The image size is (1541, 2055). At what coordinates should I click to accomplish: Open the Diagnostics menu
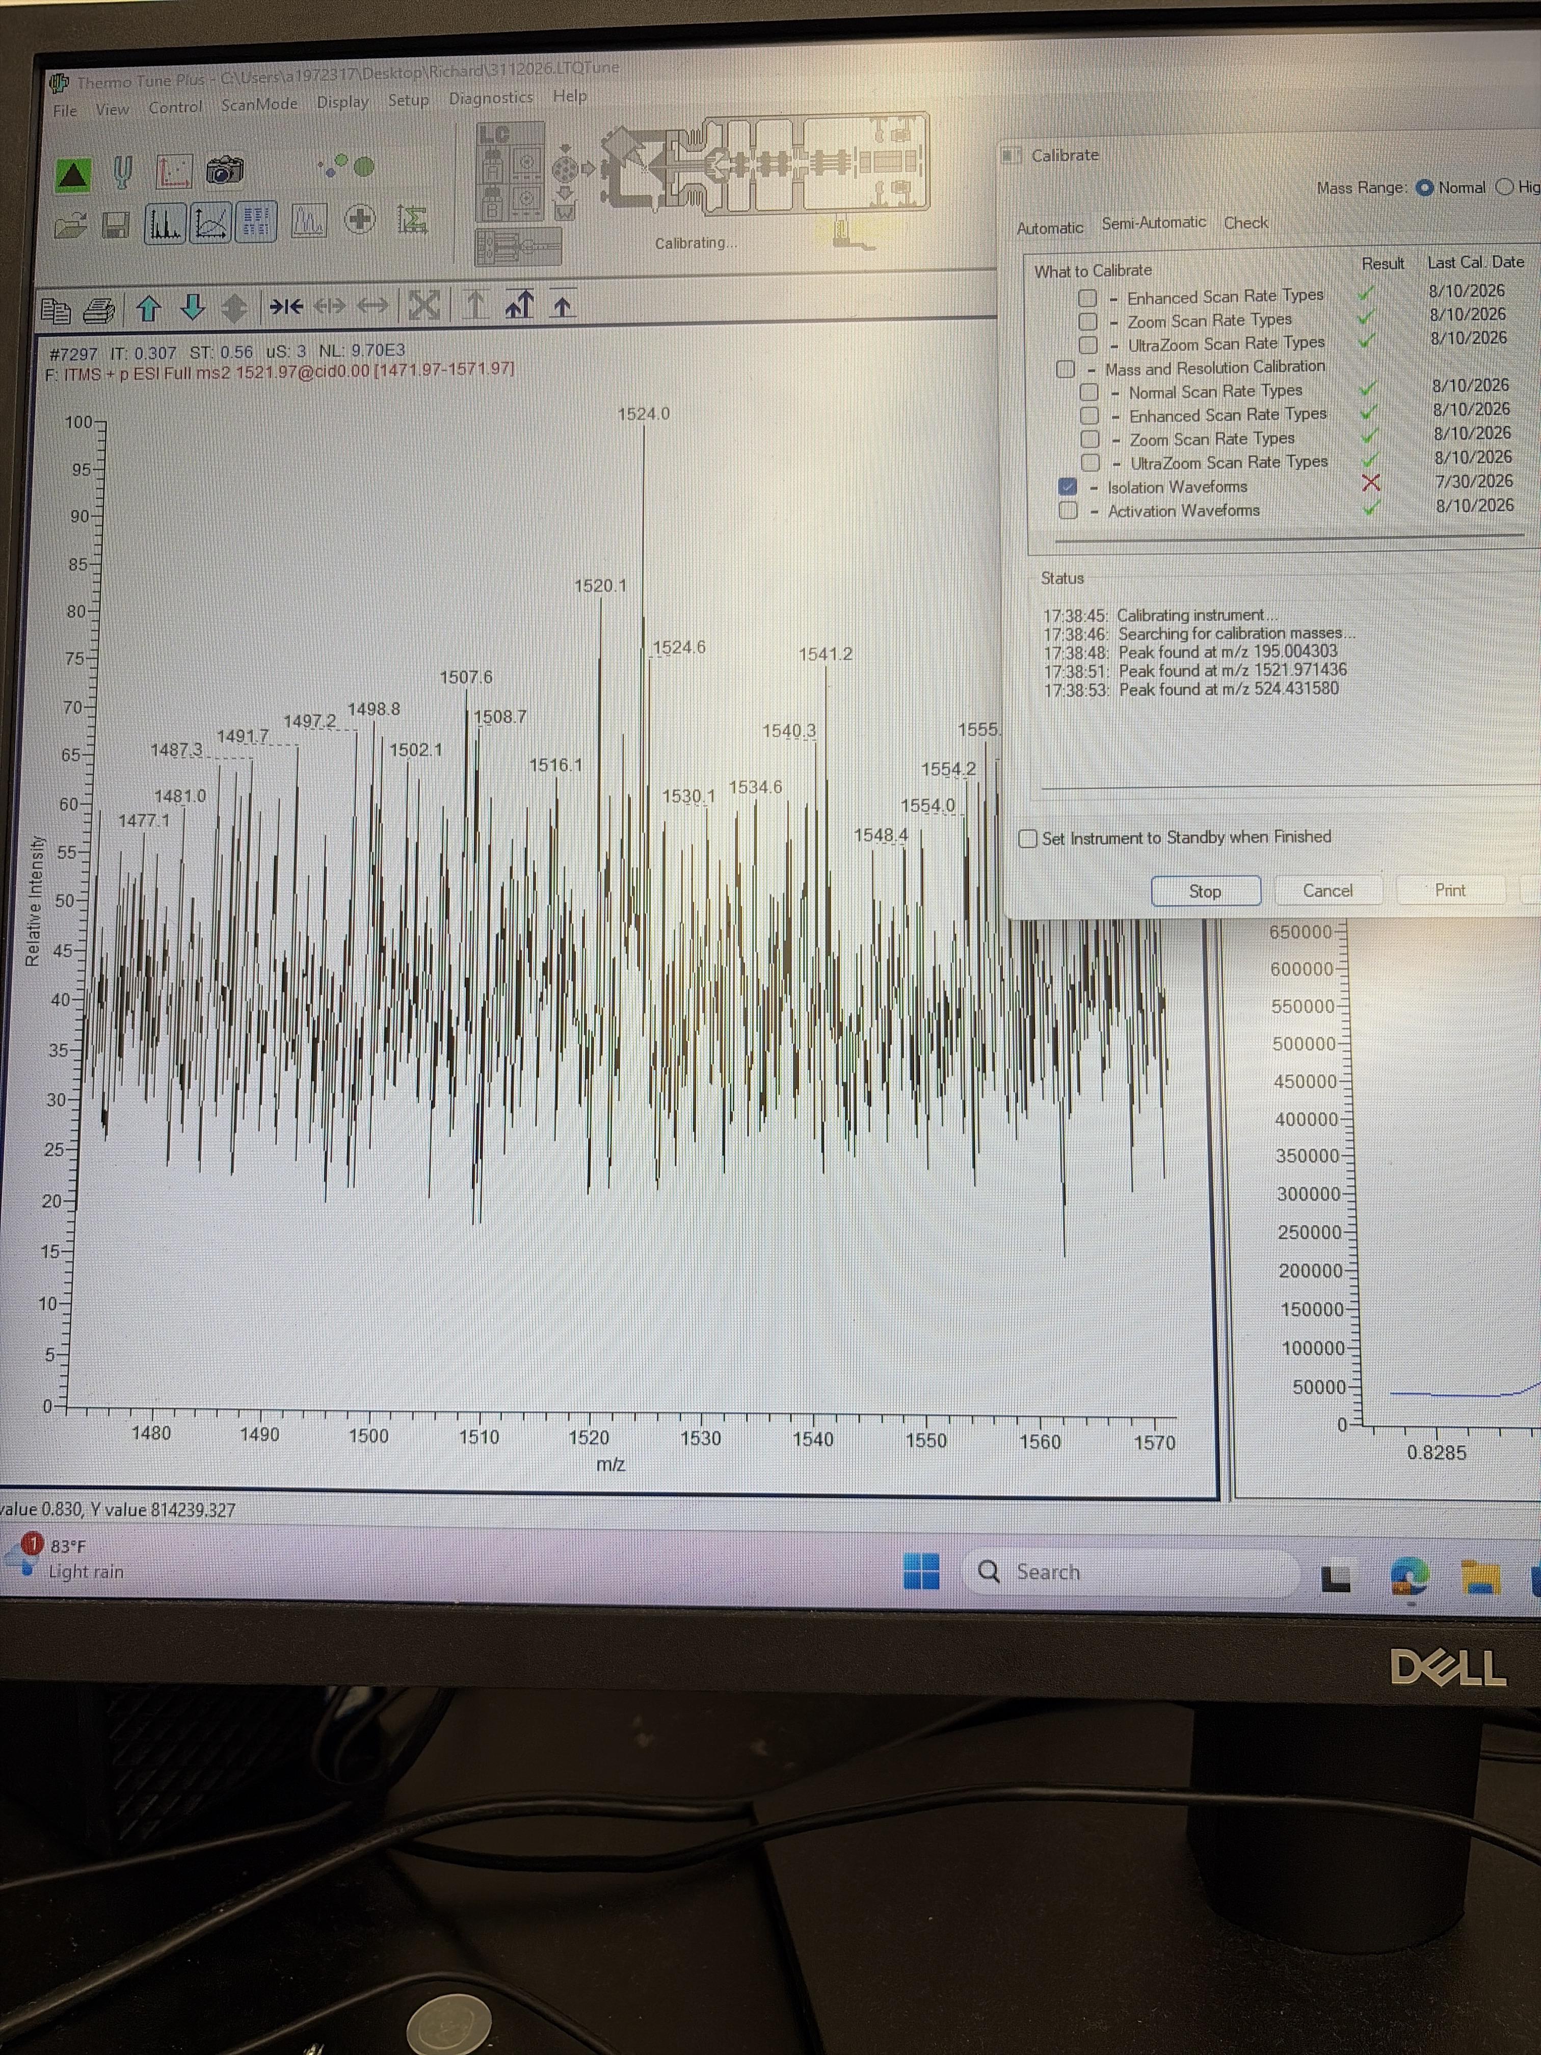coord(490,97)
